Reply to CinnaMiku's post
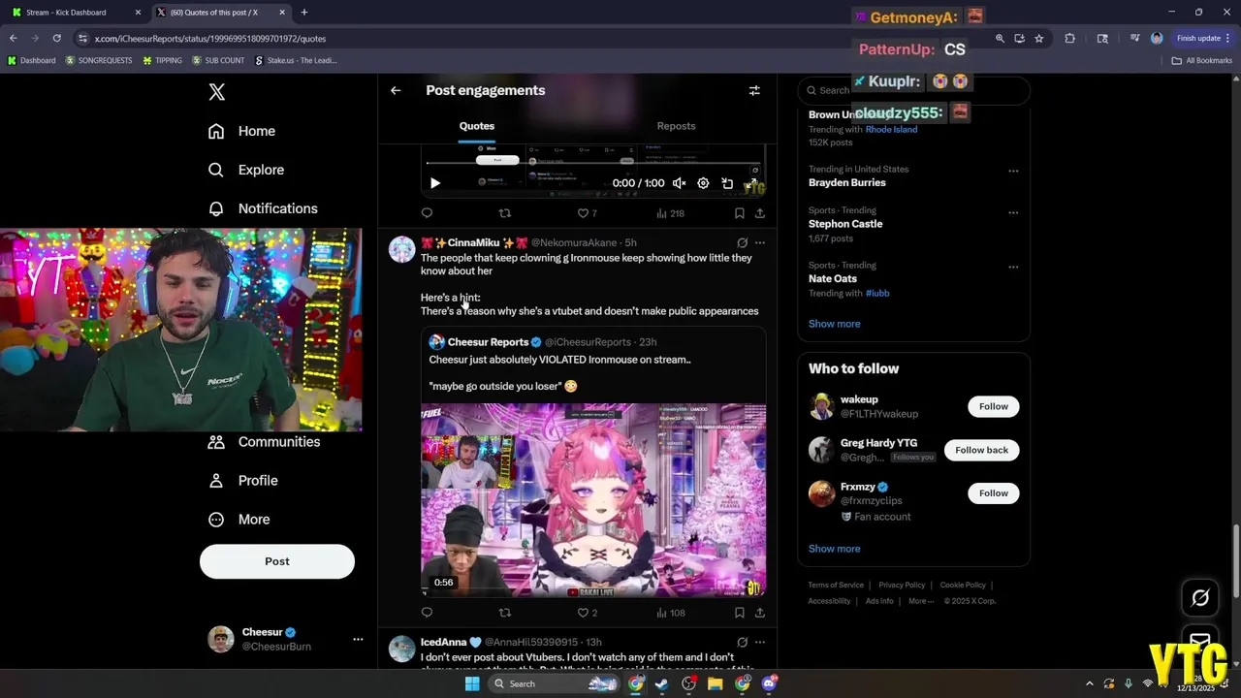The height and width of the screenshot is (698, 1241). pyautogui.click(x=427, y=613)
